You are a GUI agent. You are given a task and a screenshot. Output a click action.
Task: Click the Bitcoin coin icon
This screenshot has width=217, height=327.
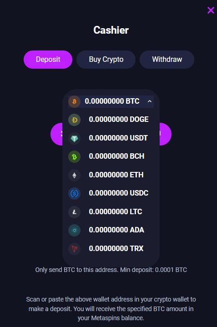pos(74,101)
